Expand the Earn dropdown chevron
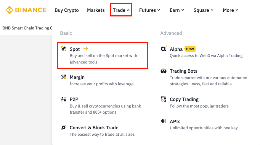Viewport: 260px width, 145px height. [183, 10]
